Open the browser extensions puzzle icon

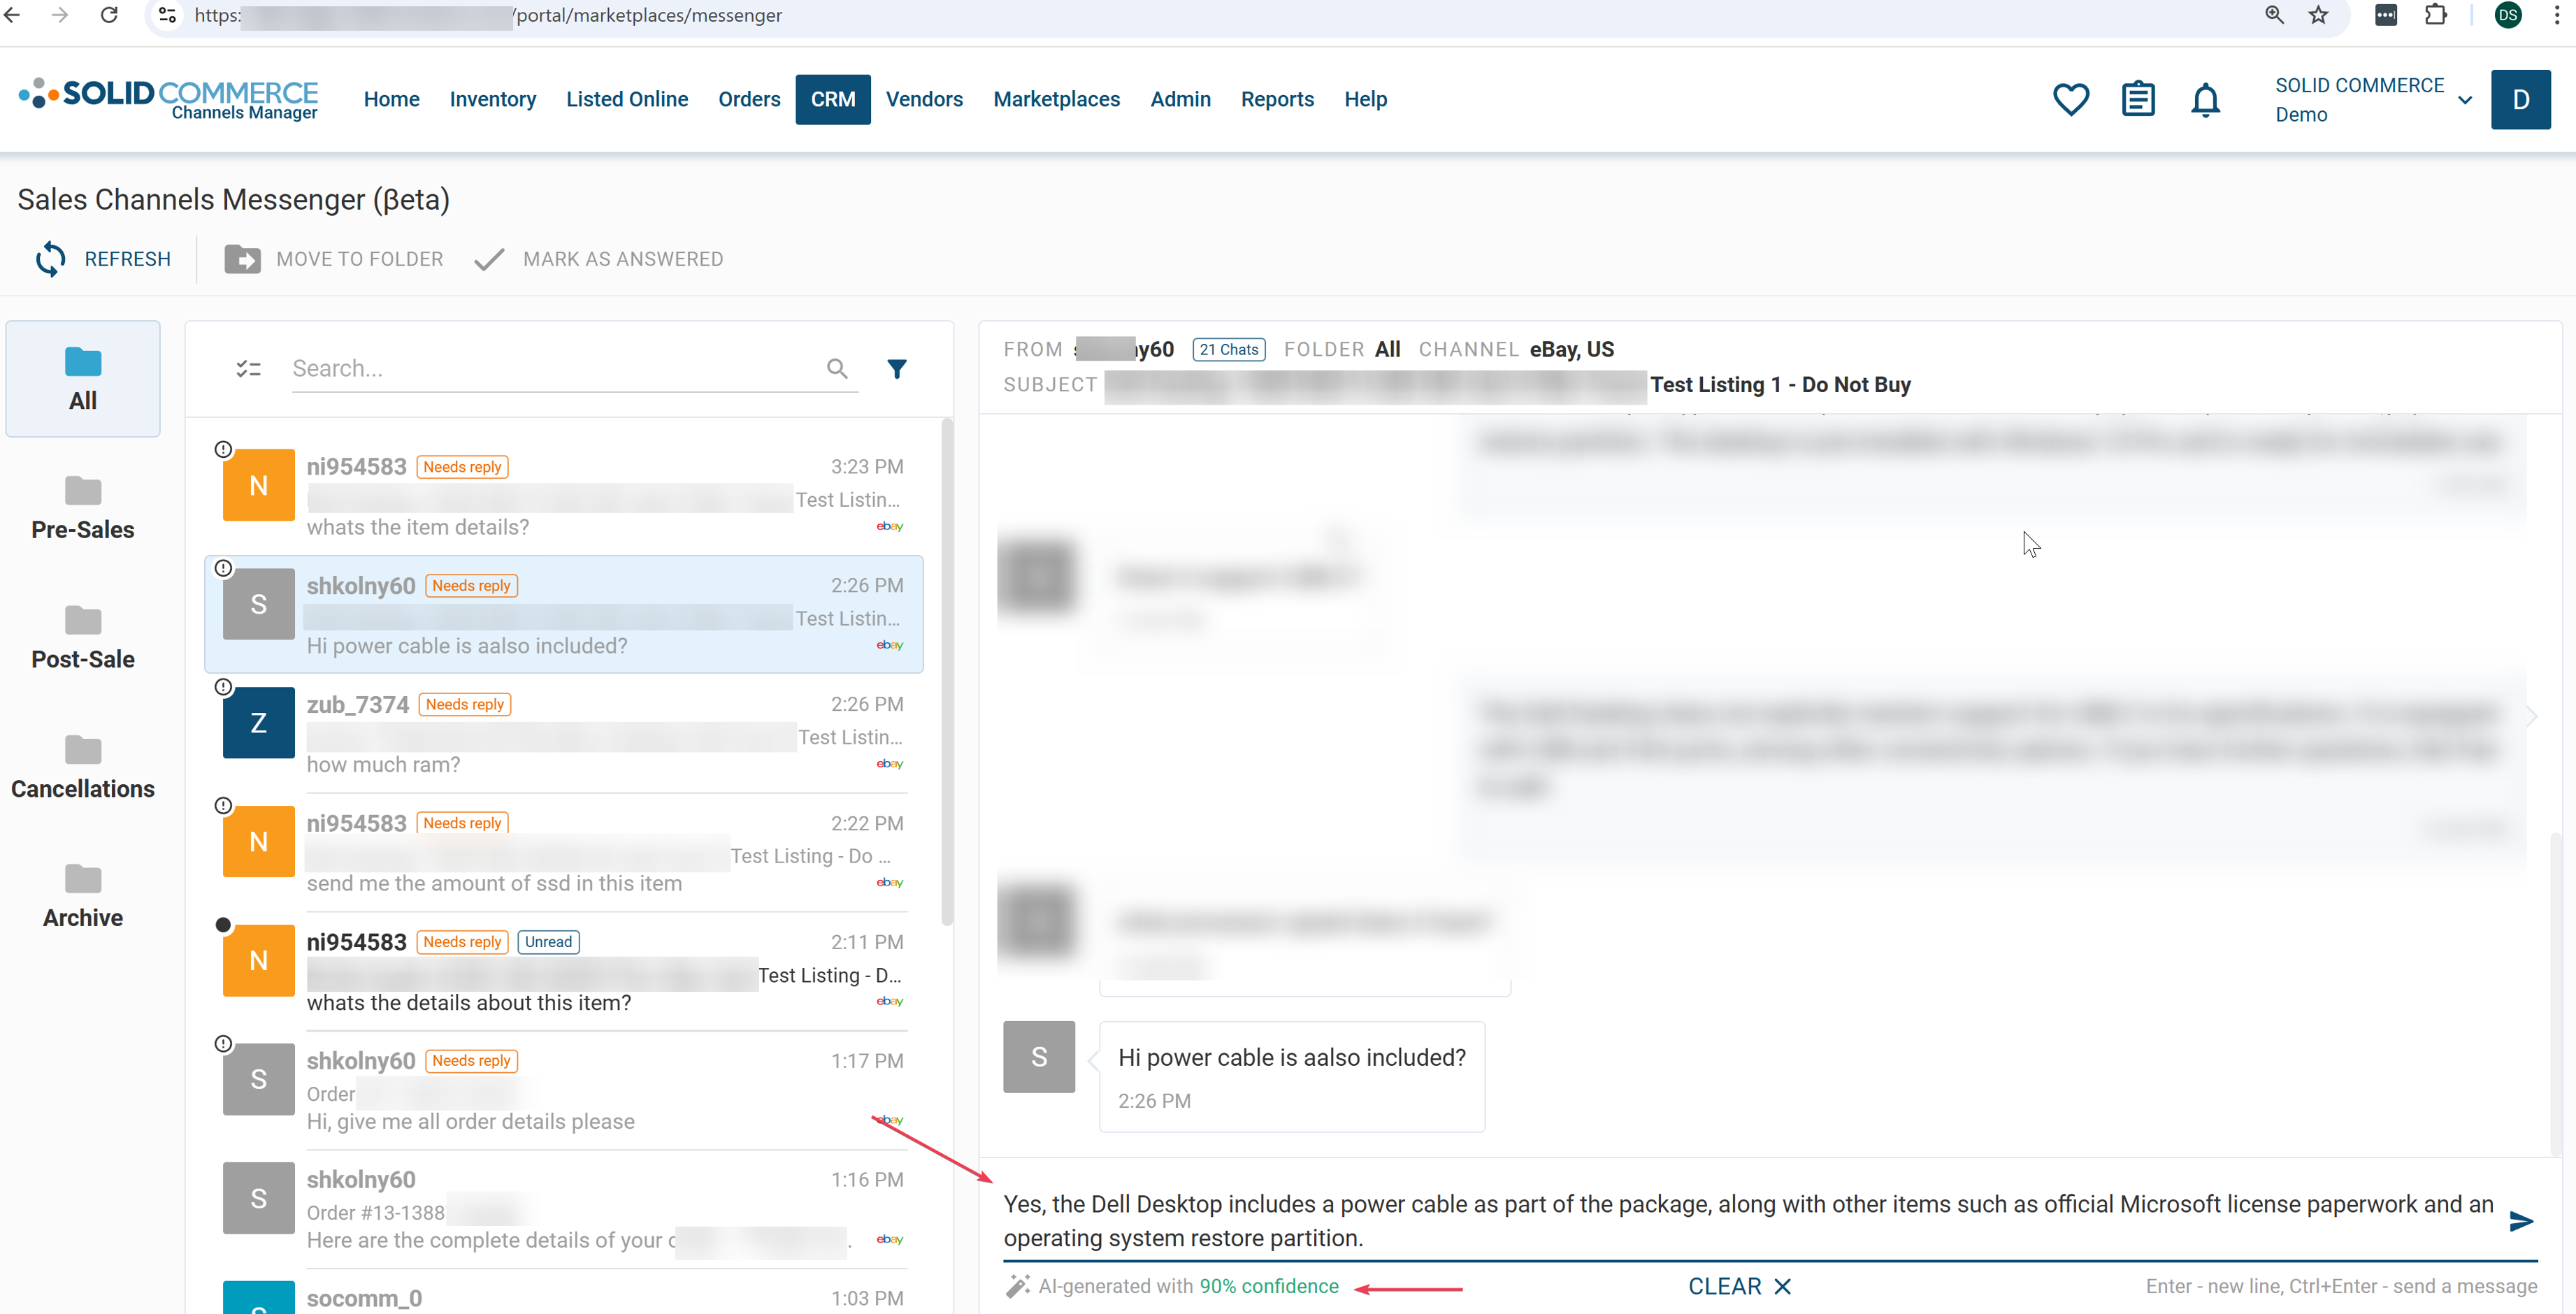[x=2436, y=15]
